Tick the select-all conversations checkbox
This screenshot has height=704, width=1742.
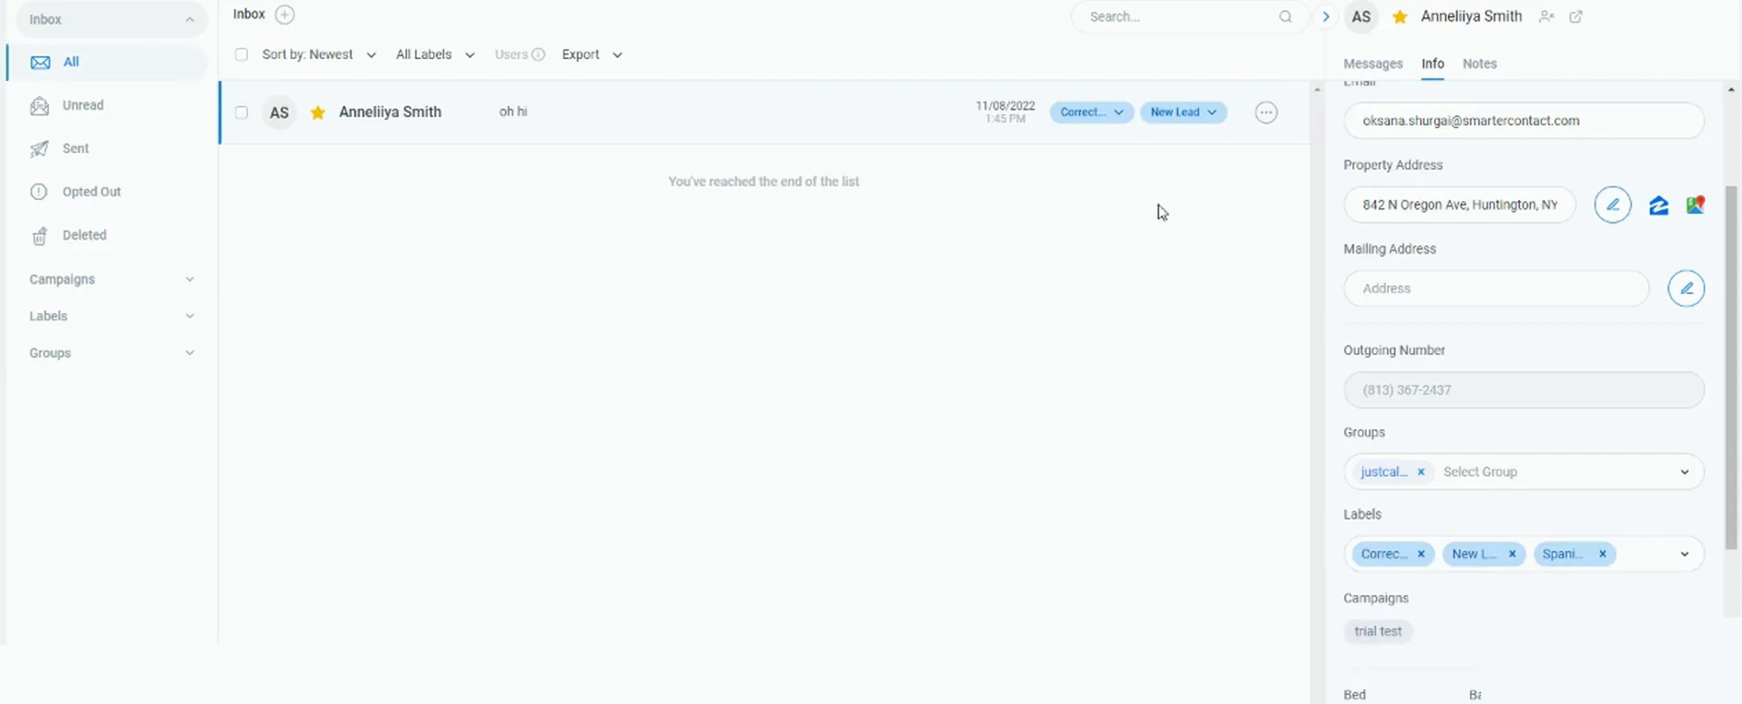[x=241, y=54]
